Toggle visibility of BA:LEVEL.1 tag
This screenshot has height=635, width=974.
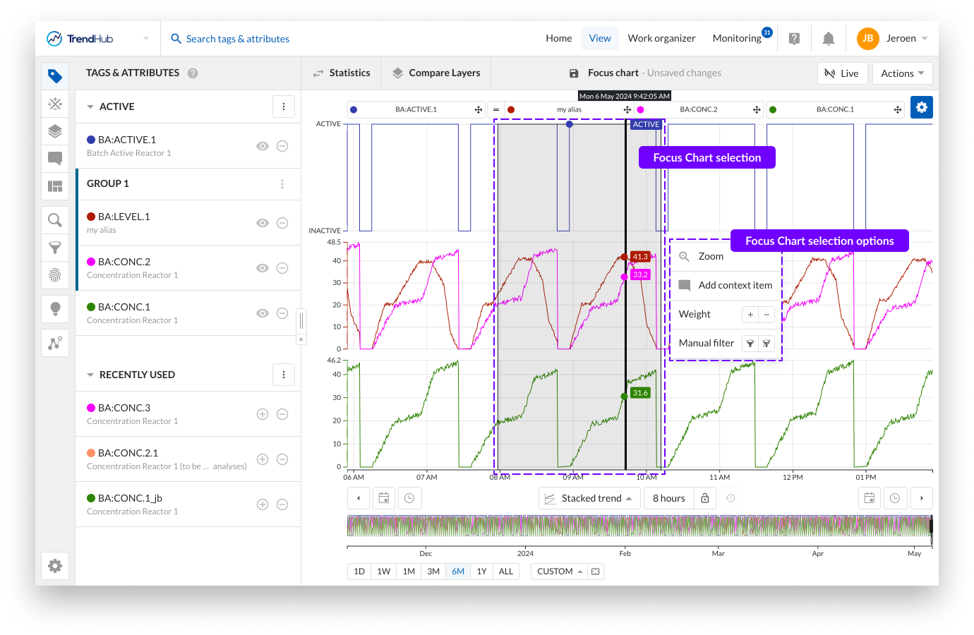(x=263, y=223)
